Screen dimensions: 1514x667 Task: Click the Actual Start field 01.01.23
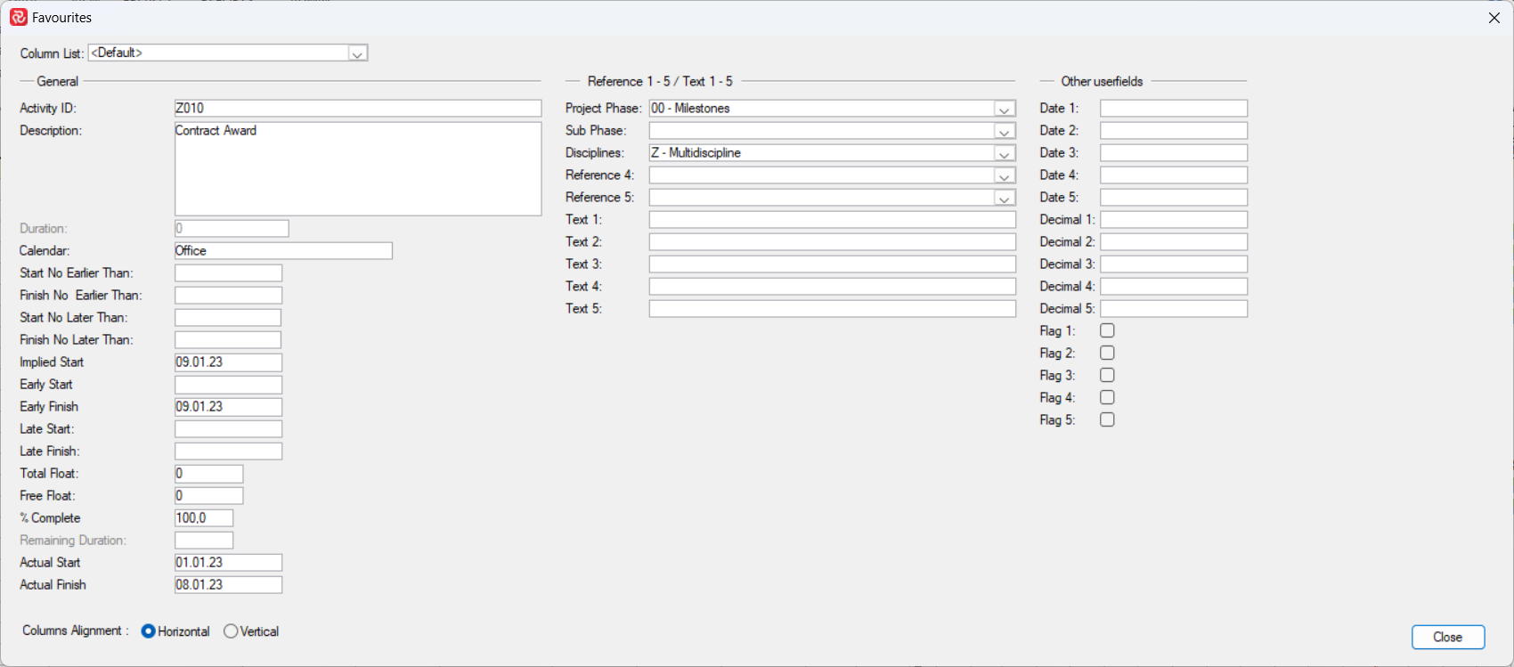click(x=228, y=563)
